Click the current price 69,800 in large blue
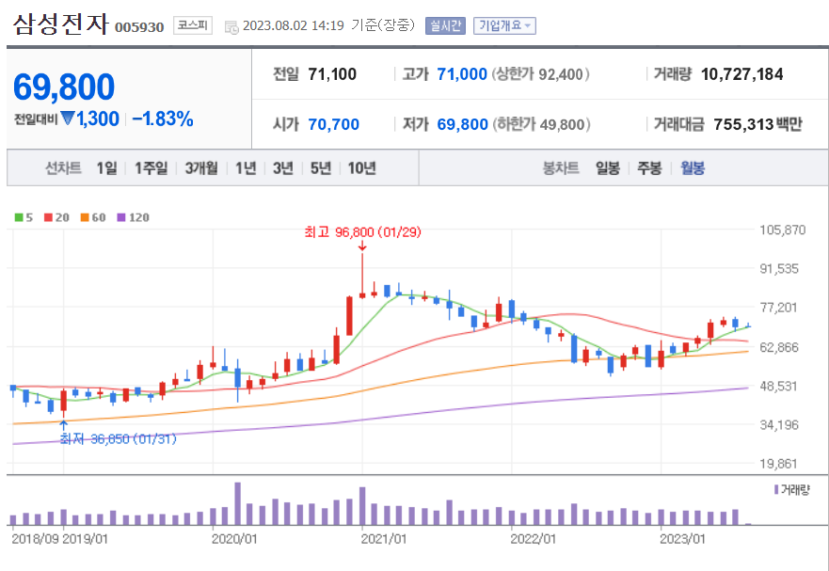 (63, 87)
